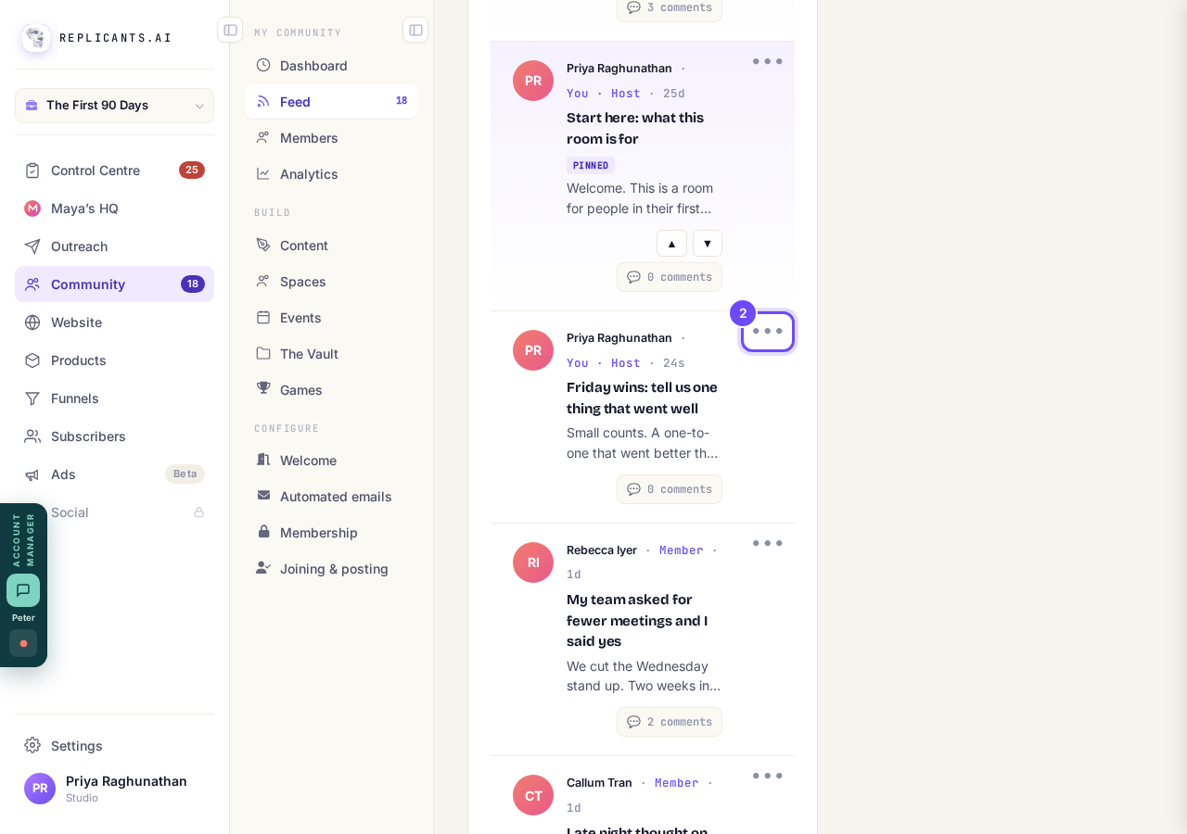The image size is (1187, 834).
Task: Open Content under Build
Action: coord(331,246)
